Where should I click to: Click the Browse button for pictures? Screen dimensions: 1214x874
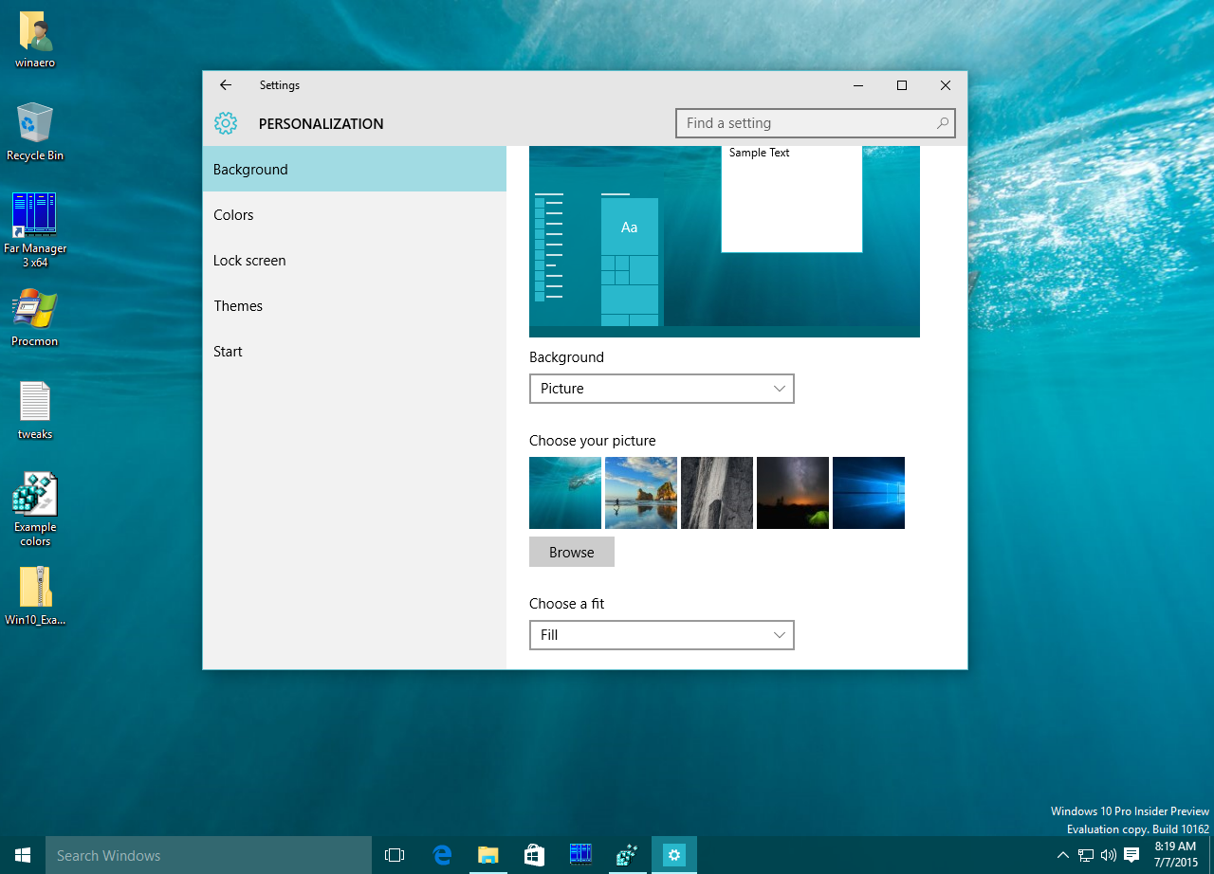[571, 552]
